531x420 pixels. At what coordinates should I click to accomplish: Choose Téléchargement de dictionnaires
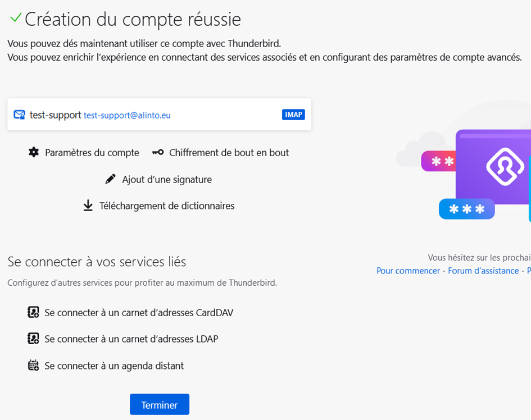click(167, 206)
